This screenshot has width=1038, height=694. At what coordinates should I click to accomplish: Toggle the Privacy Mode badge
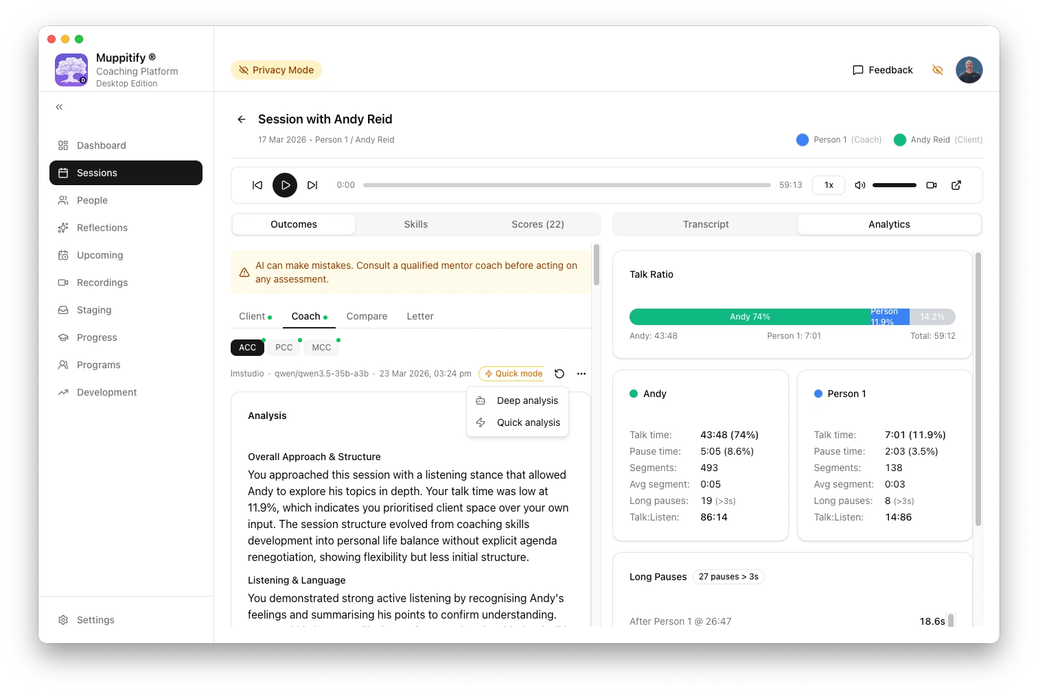click(276, 70)
